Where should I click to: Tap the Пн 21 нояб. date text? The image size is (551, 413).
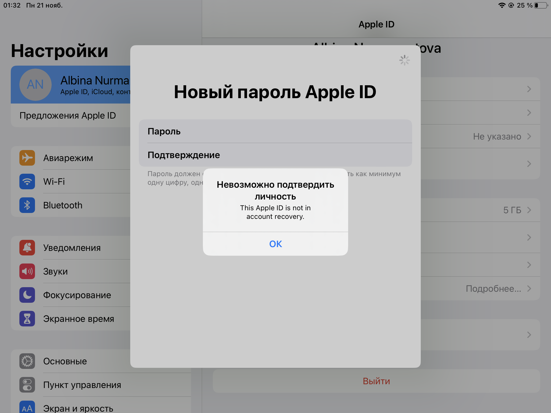click(x=44, y=5)
